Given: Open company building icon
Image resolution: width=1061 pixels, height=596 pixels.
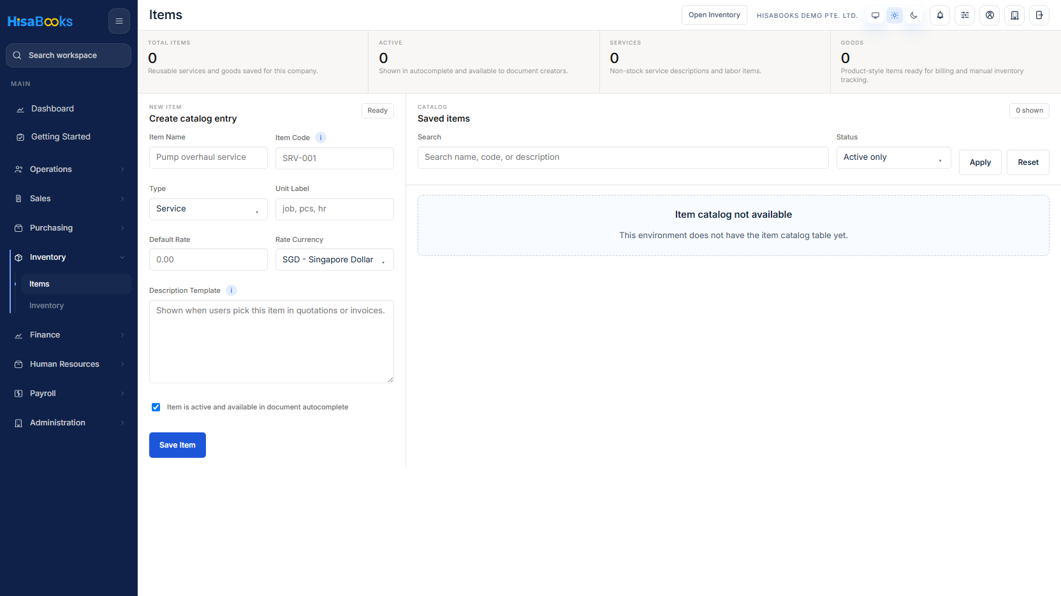Looking at the screenshot, I should pos(1014,15).
